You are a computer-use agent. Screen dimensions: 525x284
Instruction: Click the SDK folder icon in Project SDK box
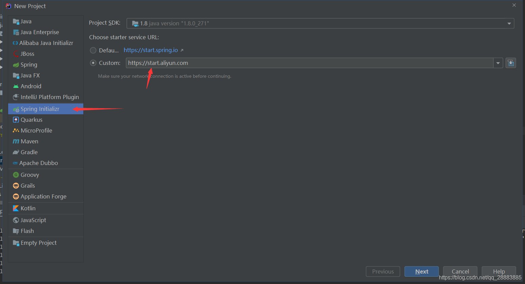coord(135,23)
